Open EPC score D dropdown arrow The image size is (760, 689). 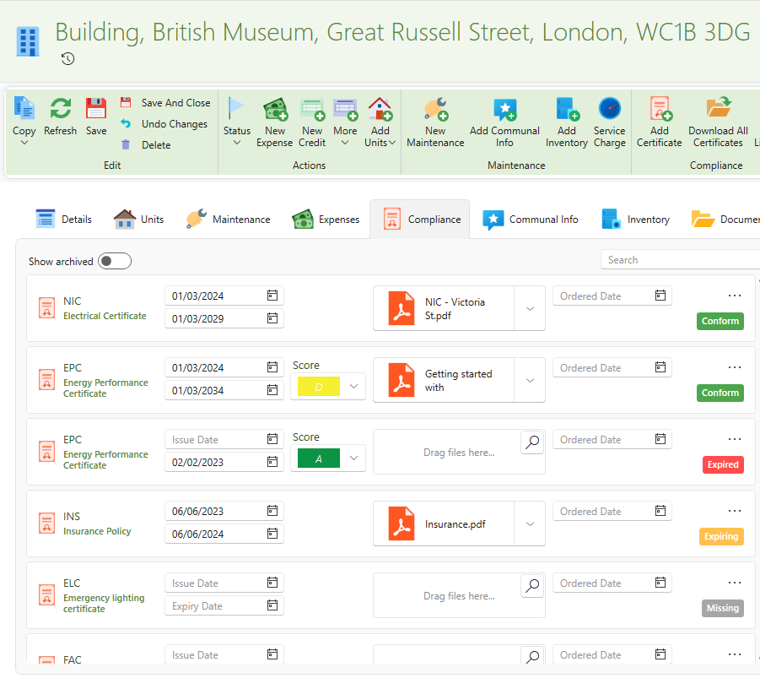[x=353, y=387]
